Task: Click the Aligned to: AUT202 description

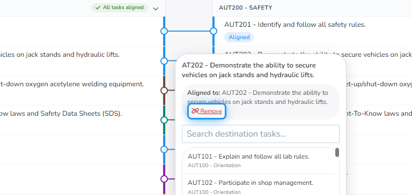Action: pos(257,97)
